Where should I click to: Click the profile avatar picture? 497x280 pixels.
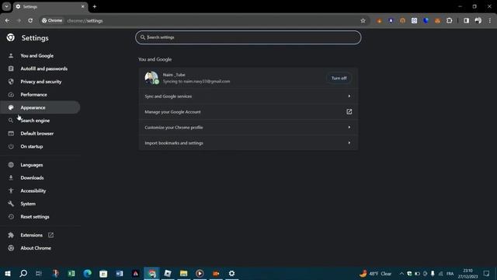click(x=151, y=78)
